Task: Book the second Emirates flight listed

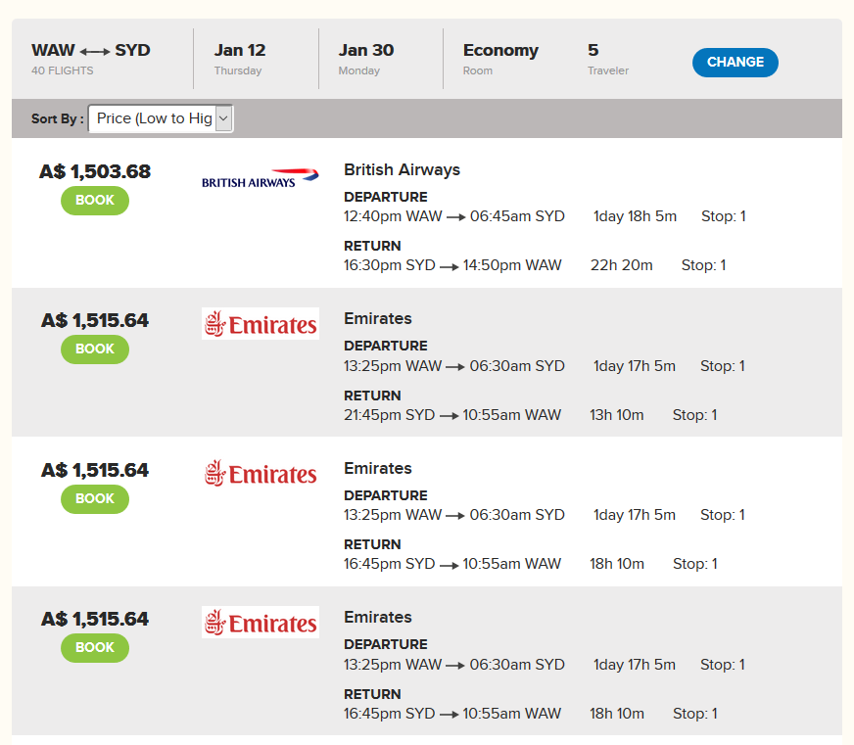Action: click(x=95, y=499)
